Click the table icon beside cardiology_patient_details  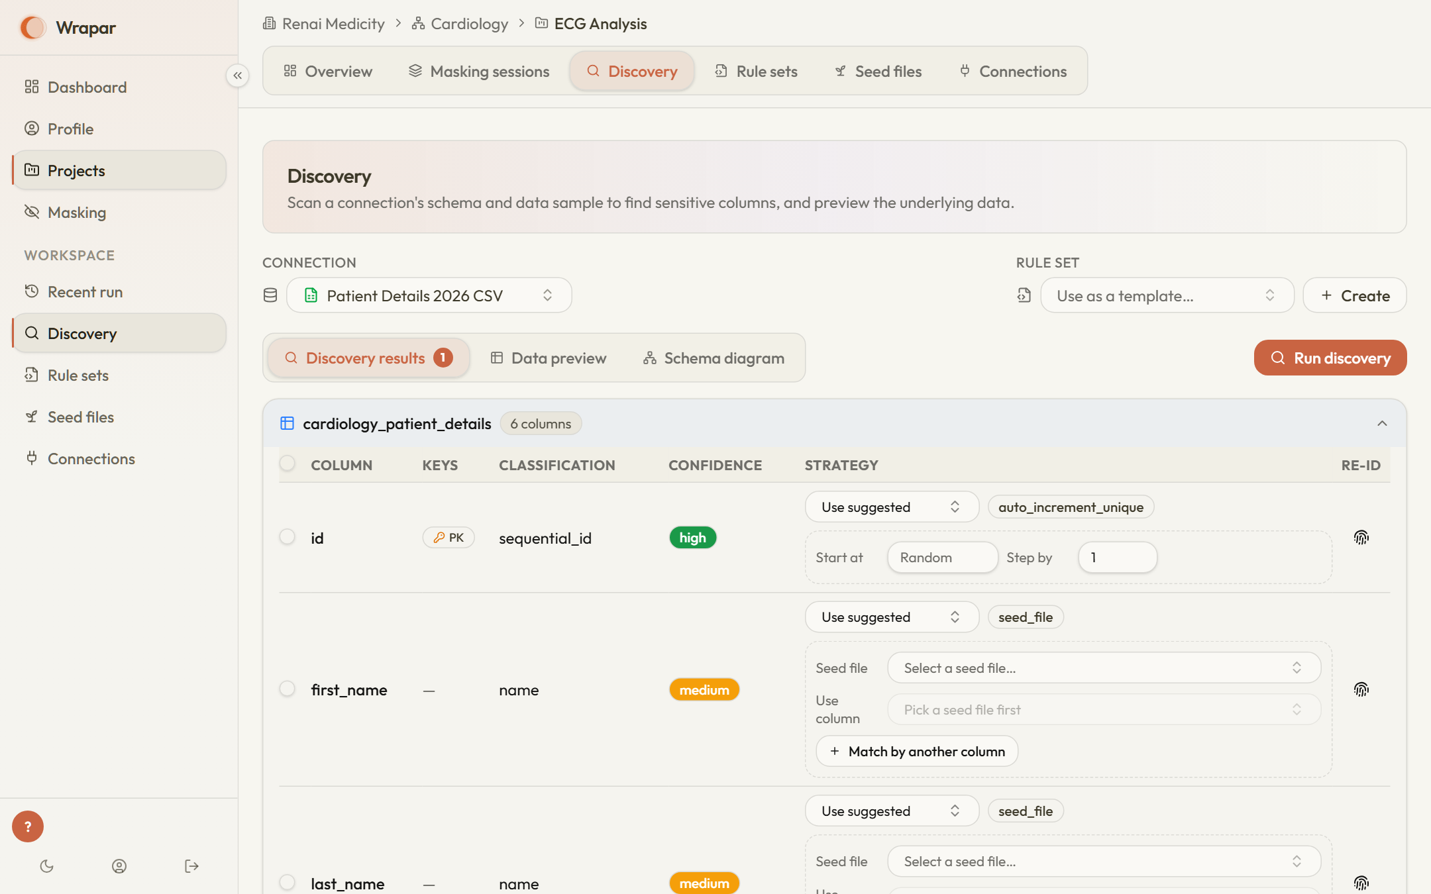coord(287,423)
